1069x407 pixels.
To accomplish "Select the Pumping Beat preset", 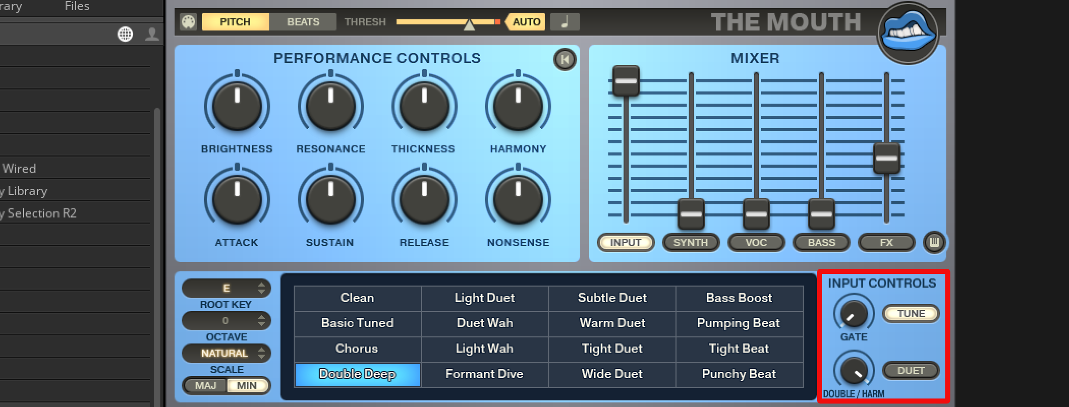I will pos(739,324).
